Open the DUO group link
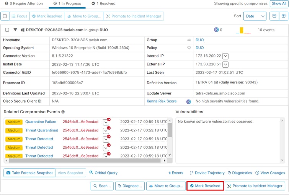Image resolution: width=289 pixels, height=195 pixels. (199, 40)
